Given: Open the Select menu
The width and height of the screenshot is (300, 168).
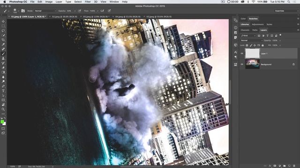Looking at the screenshot, I should (x=78, y=2).
